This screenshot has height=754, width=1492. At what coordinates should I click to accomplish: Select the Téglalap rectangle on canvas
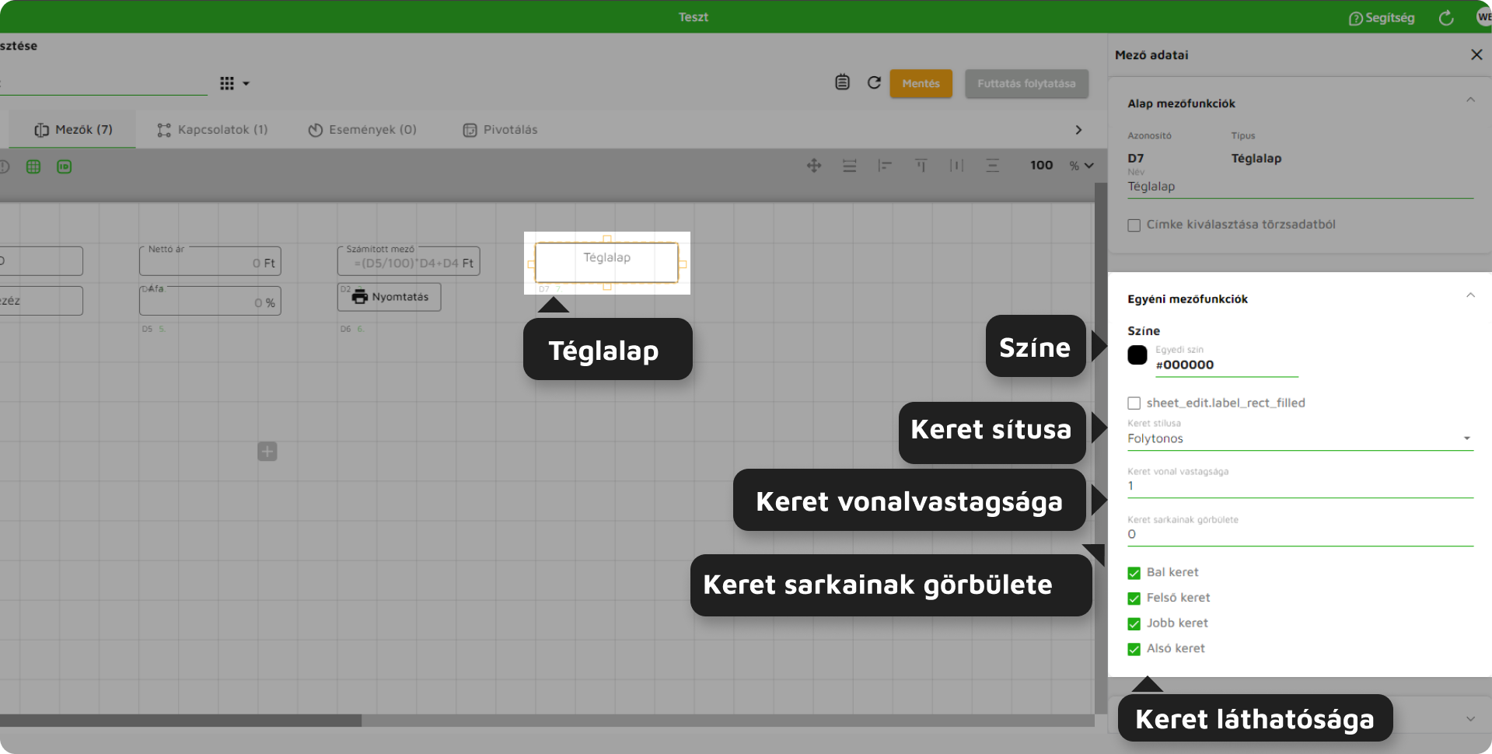pyautogui.click(x=606, y=263)
